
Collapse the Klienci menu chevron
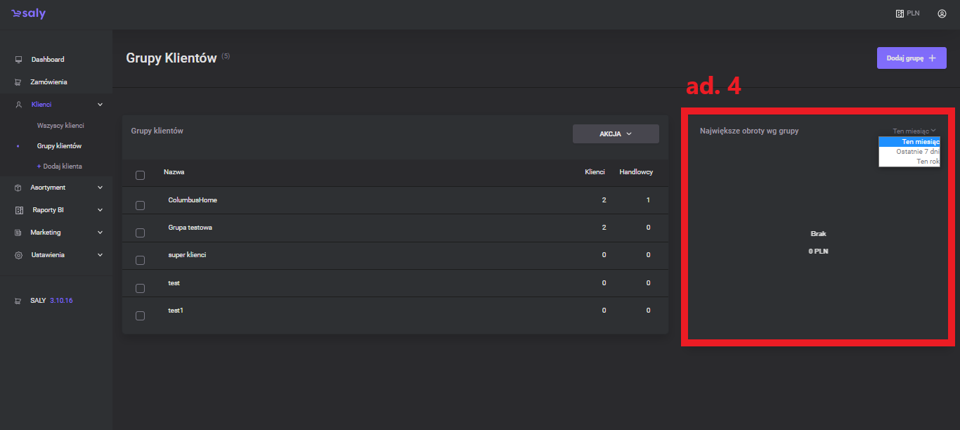100,105
